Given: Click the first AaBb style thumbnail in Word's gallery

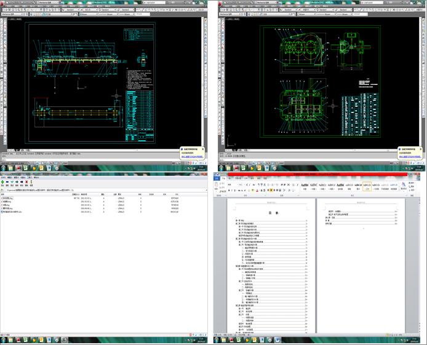Looking at the screenshot, I should (305, 186).
